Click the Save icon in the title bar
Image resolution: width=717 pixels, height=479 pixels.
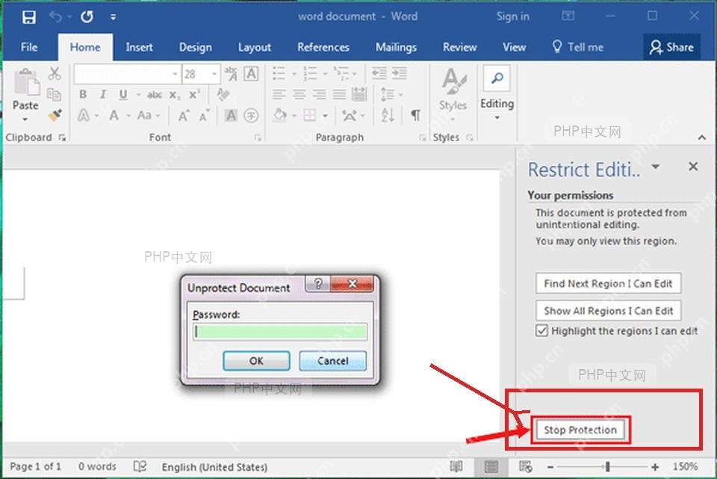pyautogui.click(x=29, y=17)
